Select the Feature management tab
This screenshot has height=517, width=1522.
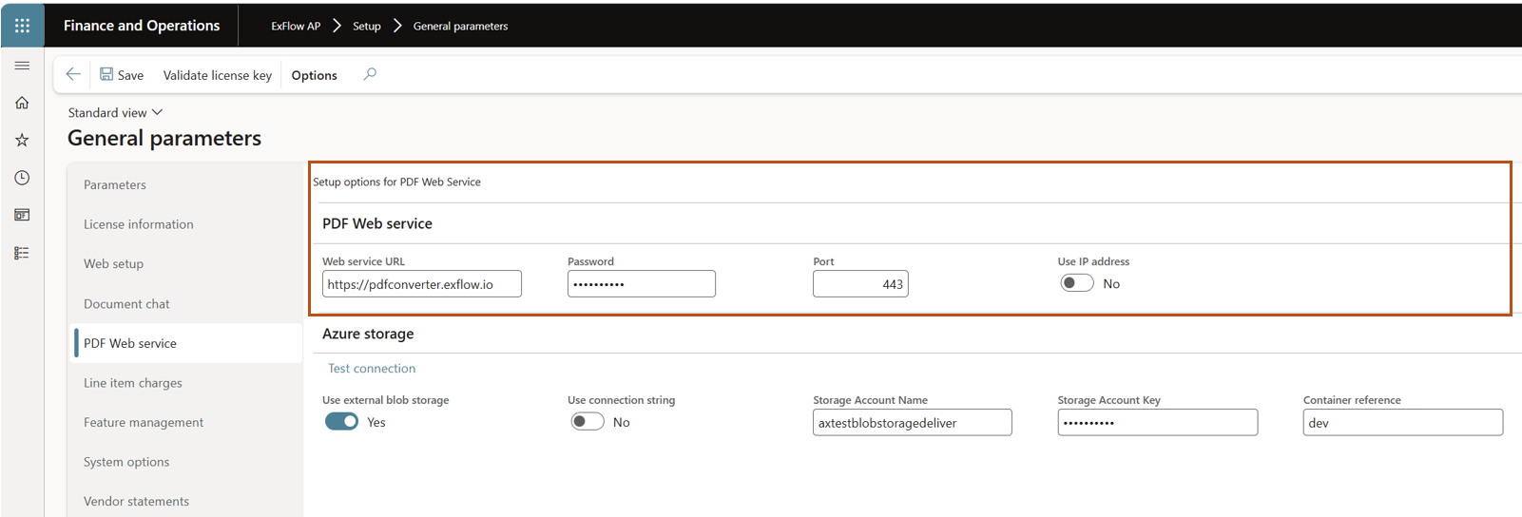[x=144, y=422]
